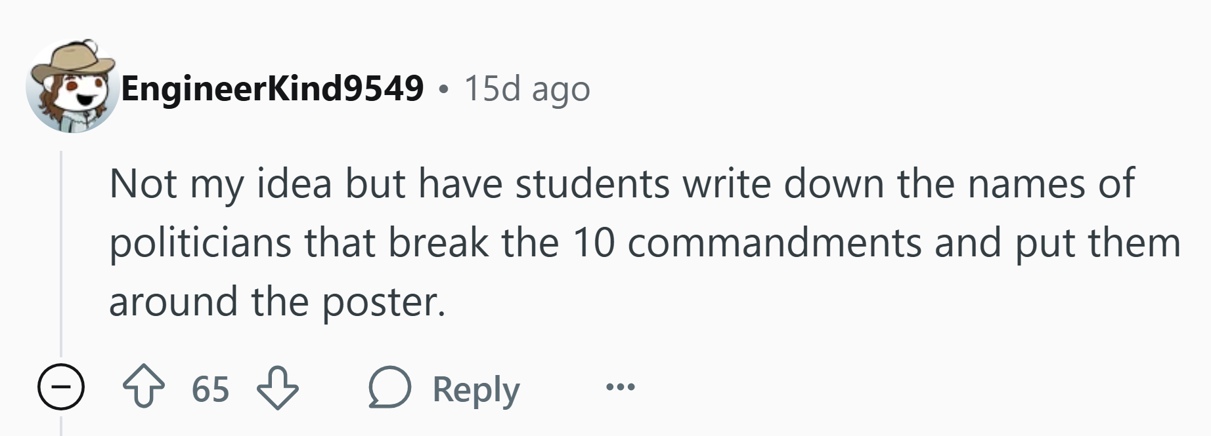
Task: Click the 65 vote score count
Action: click(x=210, y=389)
